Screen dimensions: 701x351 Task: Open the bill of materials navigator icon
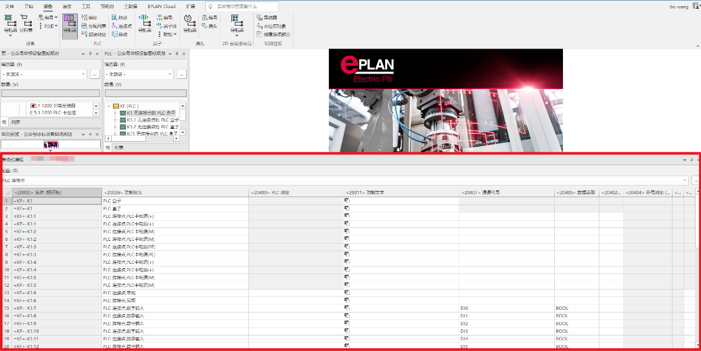[26, 24]
